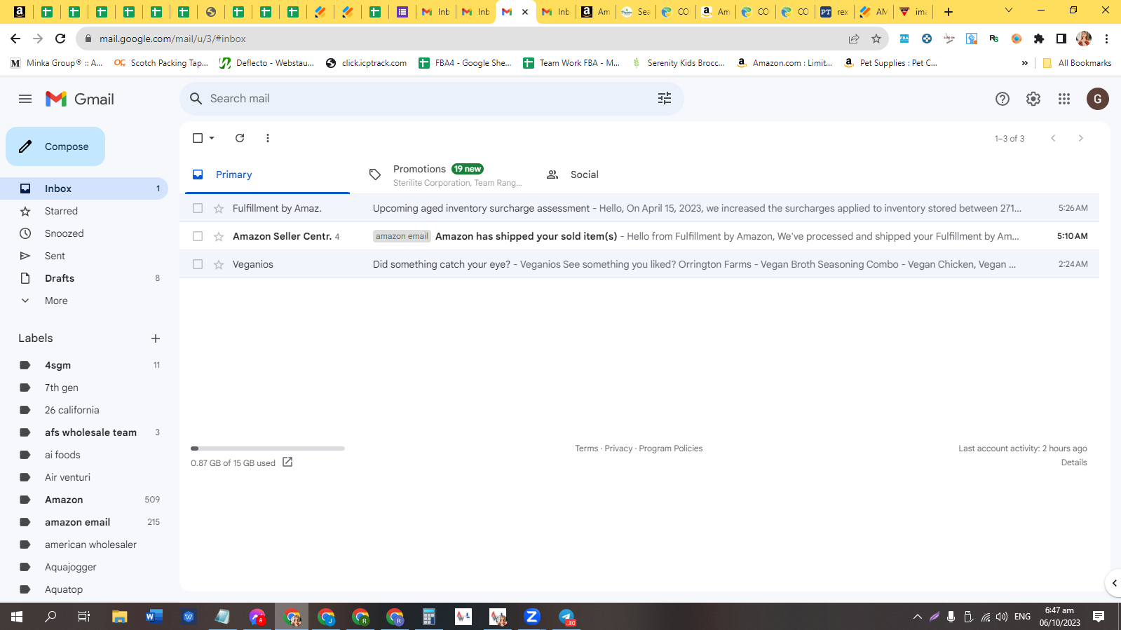The width and height of the screenshot is (1121, 630).
Task: Open the Google apps grid
Action: pyautogui.click(x=1064, y=99)
